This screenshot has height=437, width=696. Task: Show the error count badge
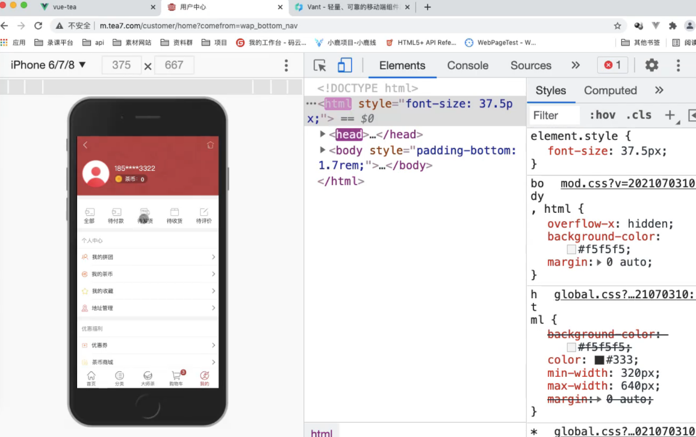[x=612, y=65]
